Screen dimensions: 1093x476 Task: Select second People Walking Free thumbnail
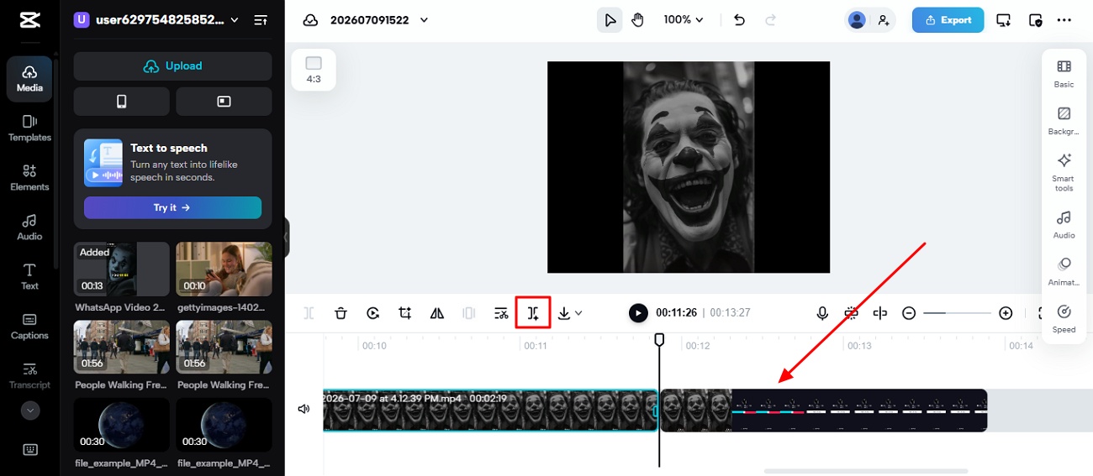click(x=224, y=347)
